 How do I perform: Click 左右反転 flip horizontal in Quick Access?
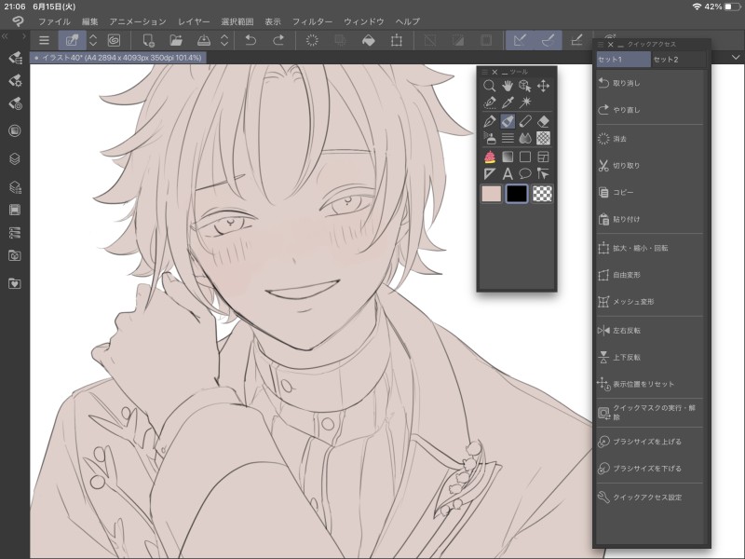pyautogui.click(x=649, y=331)
